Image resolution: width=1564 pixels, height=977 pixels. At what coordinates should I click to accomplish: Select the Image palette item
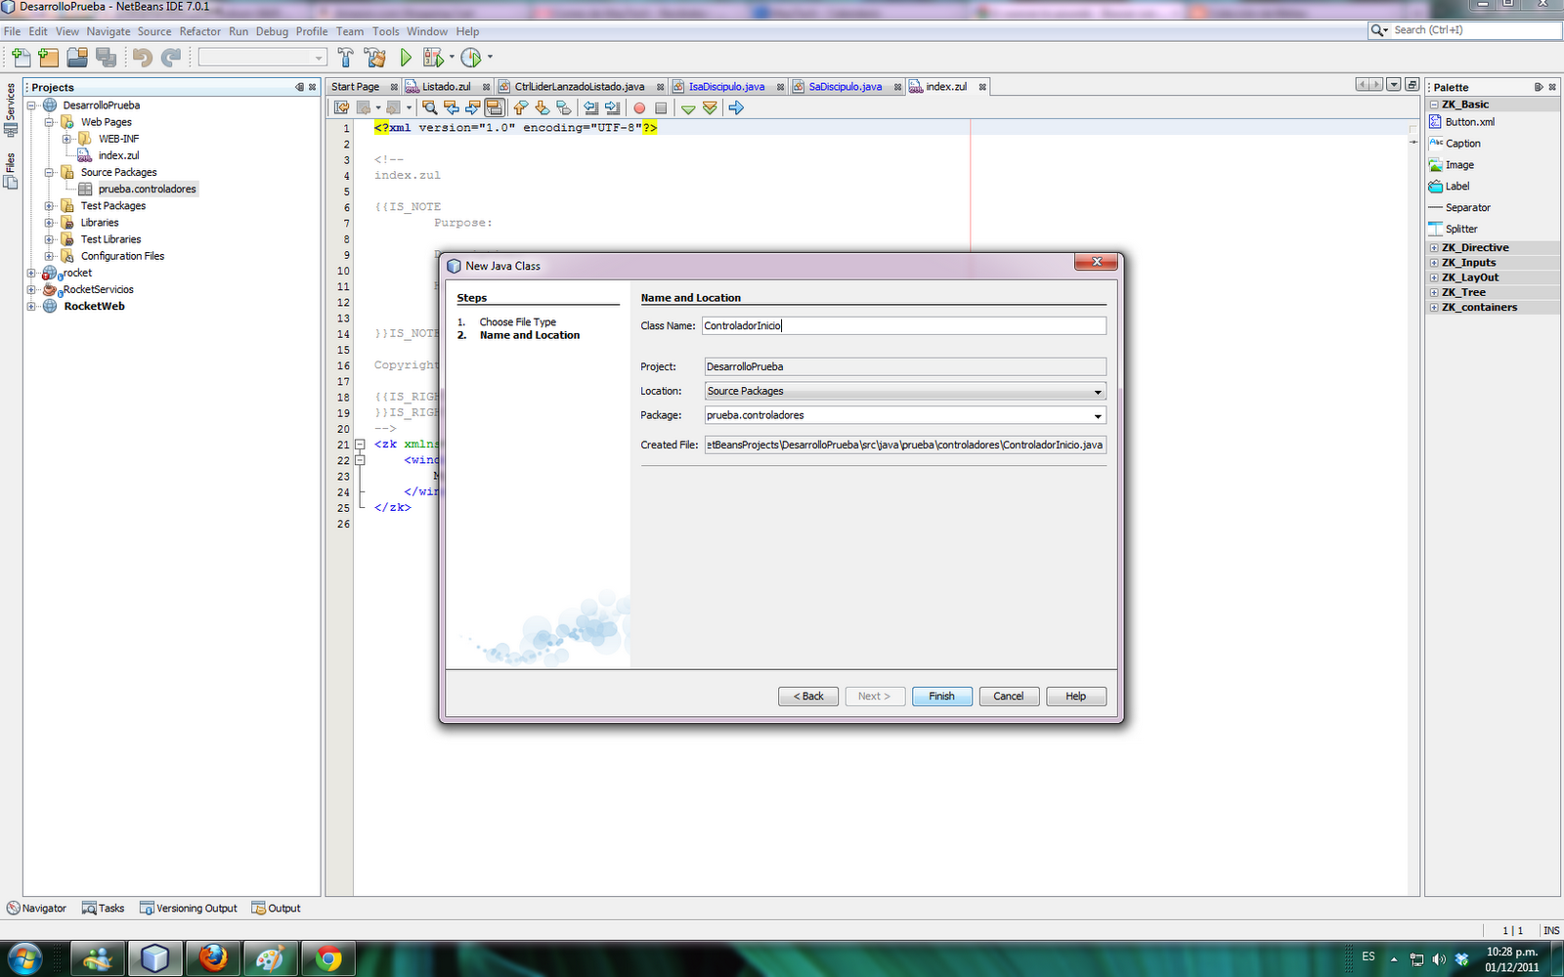tap(1452, 165)
